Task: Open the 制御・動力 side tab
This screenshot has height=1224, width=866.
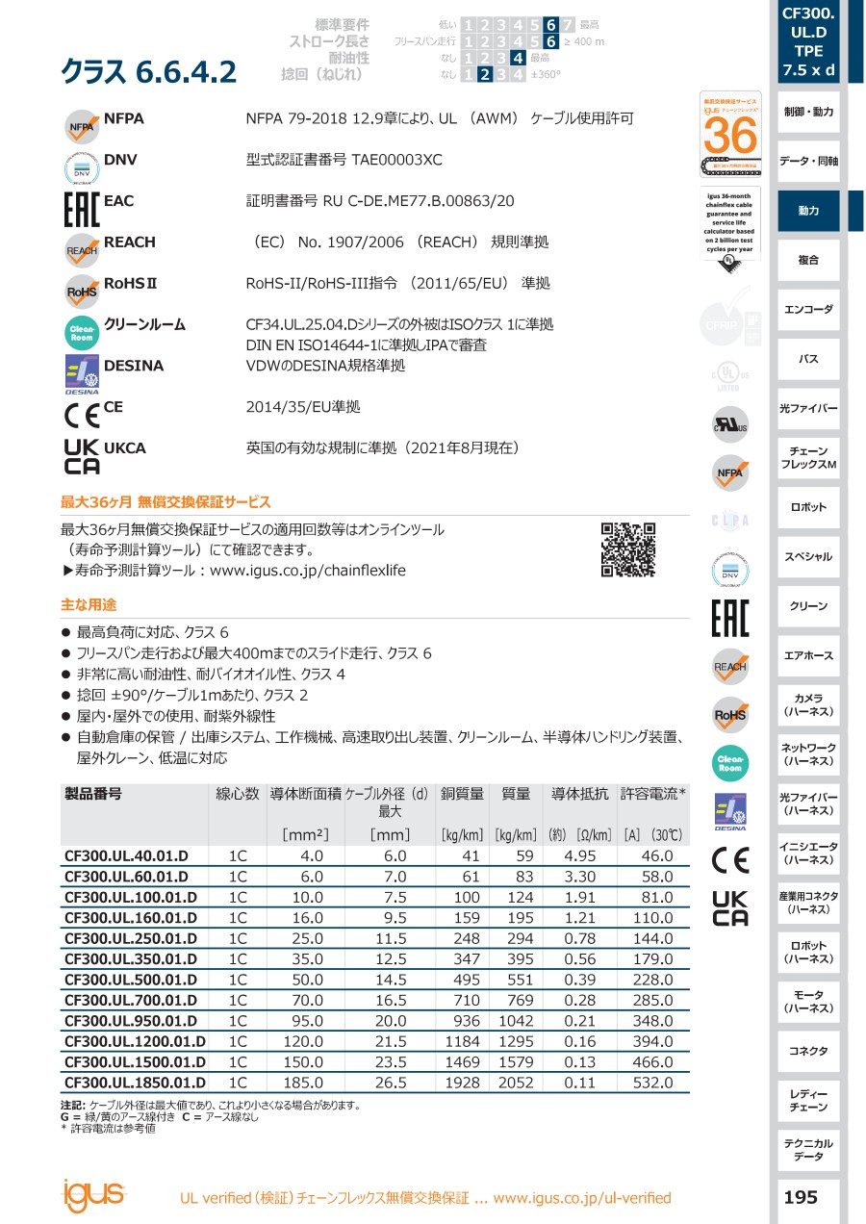Action: point(808,112)
